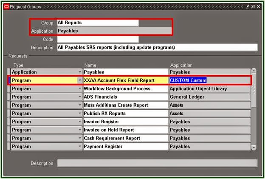Open Type dropdown for ADS Financials row
265x179 pixels.
(80, 97)
